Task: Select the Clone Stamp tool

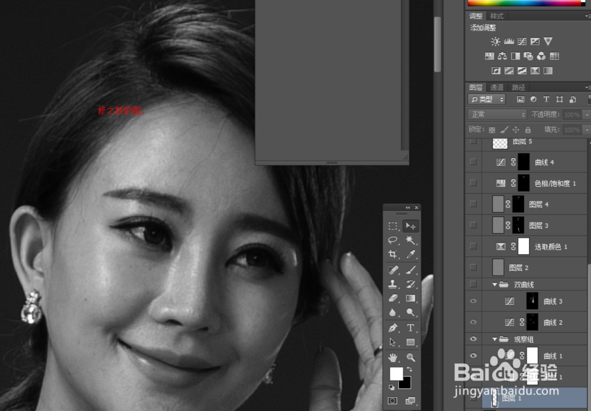Action: tap(393, 284)
